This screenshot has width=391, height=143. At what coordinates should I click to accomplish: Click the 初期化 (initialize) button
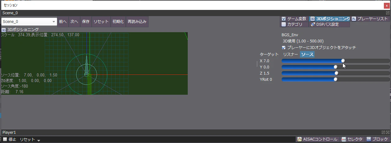tap(118, 22)
